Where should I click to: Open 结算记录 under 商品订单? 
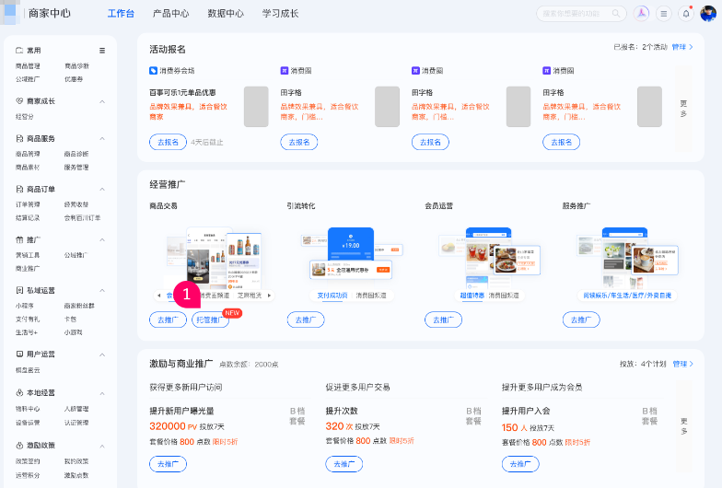[28, 218]
